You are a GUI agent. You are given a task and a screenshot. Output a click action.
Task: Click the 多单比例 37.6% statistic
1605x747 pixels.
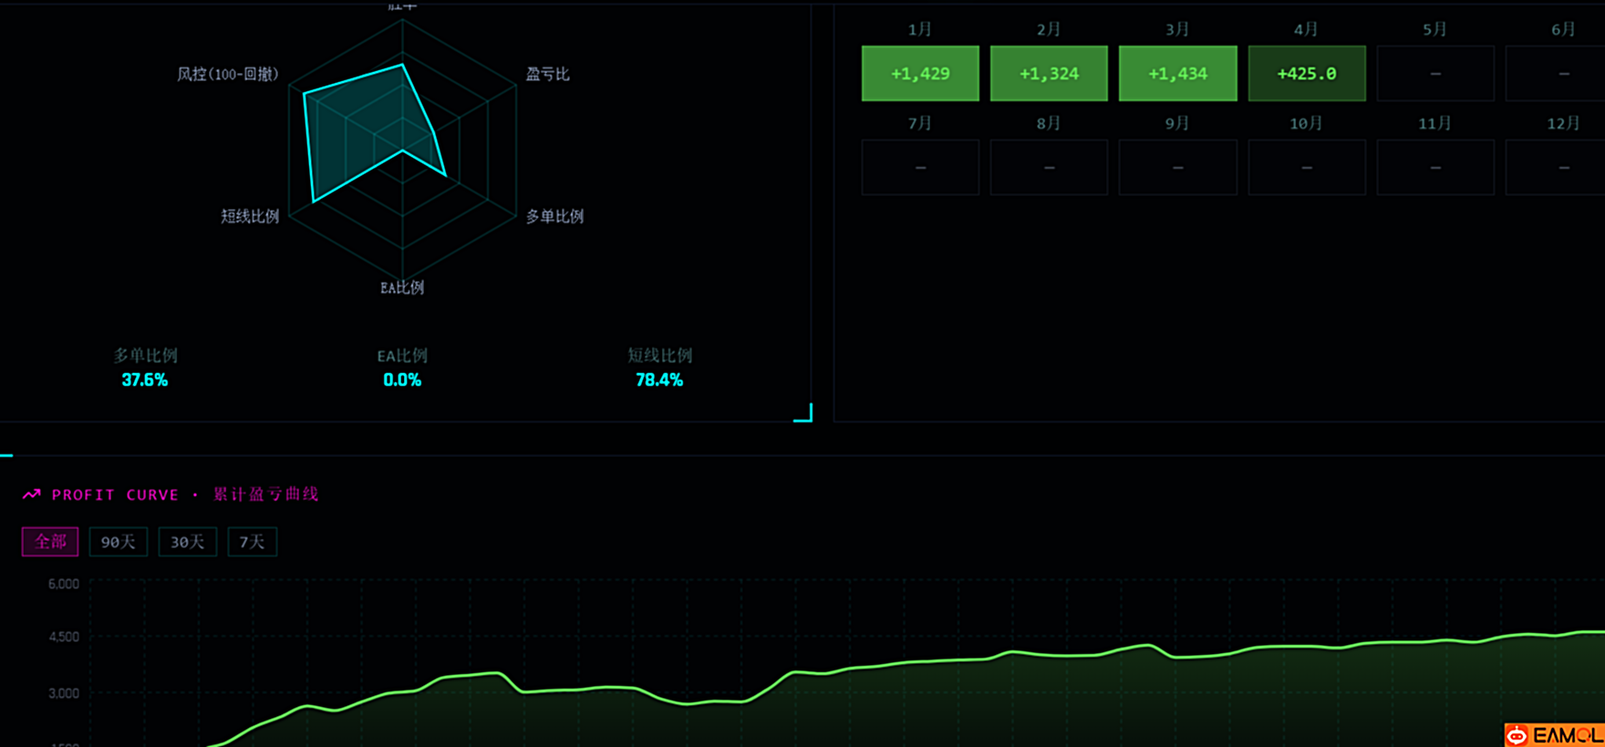pos(145,379)
